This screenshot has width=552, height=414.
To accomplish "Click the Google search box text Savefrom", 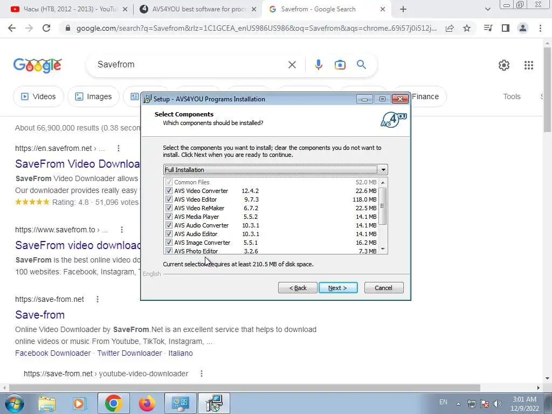I will click(116, 65).
